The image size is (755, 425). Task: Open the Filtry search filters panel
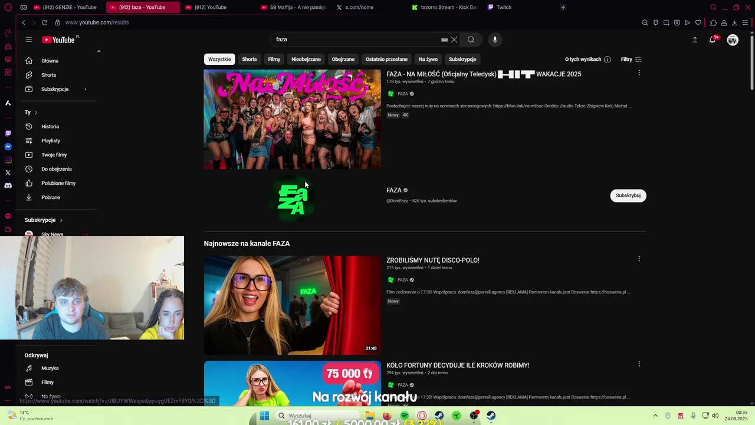pyautogui.click(x=631, y=59)
